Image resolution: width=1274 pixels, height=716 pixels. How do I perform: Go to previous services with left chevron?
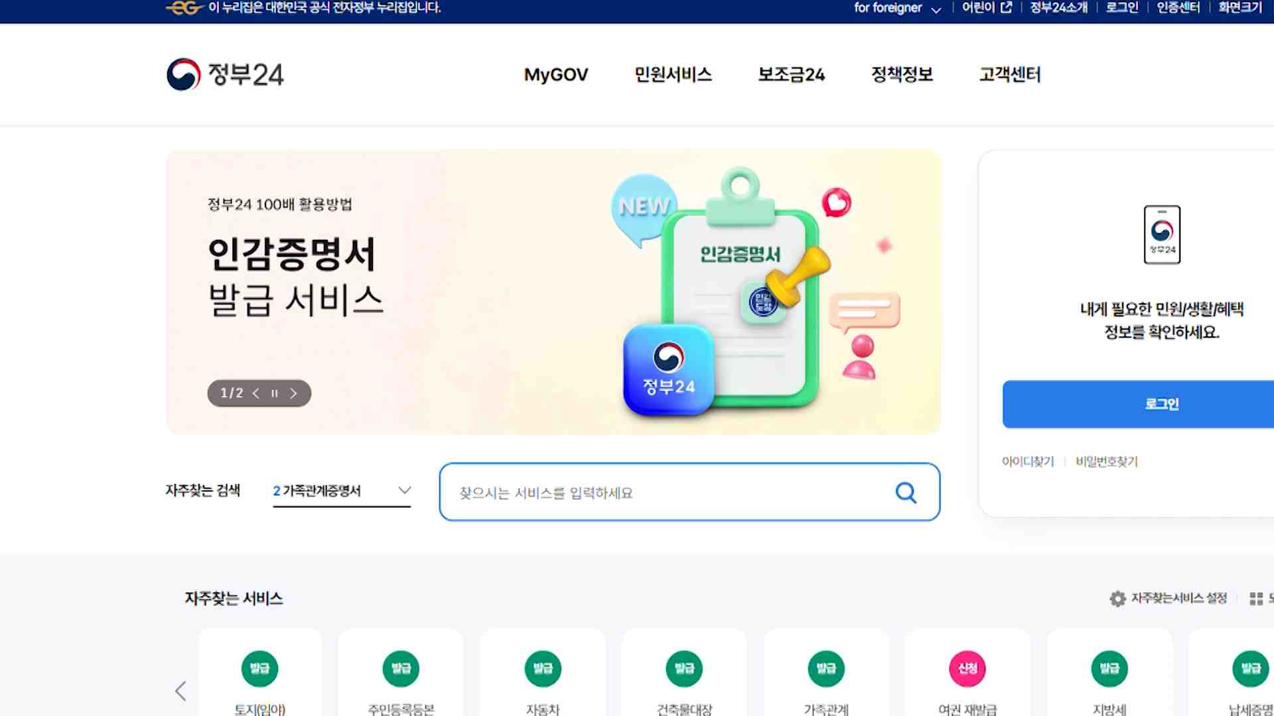click(x=180, y=691)
